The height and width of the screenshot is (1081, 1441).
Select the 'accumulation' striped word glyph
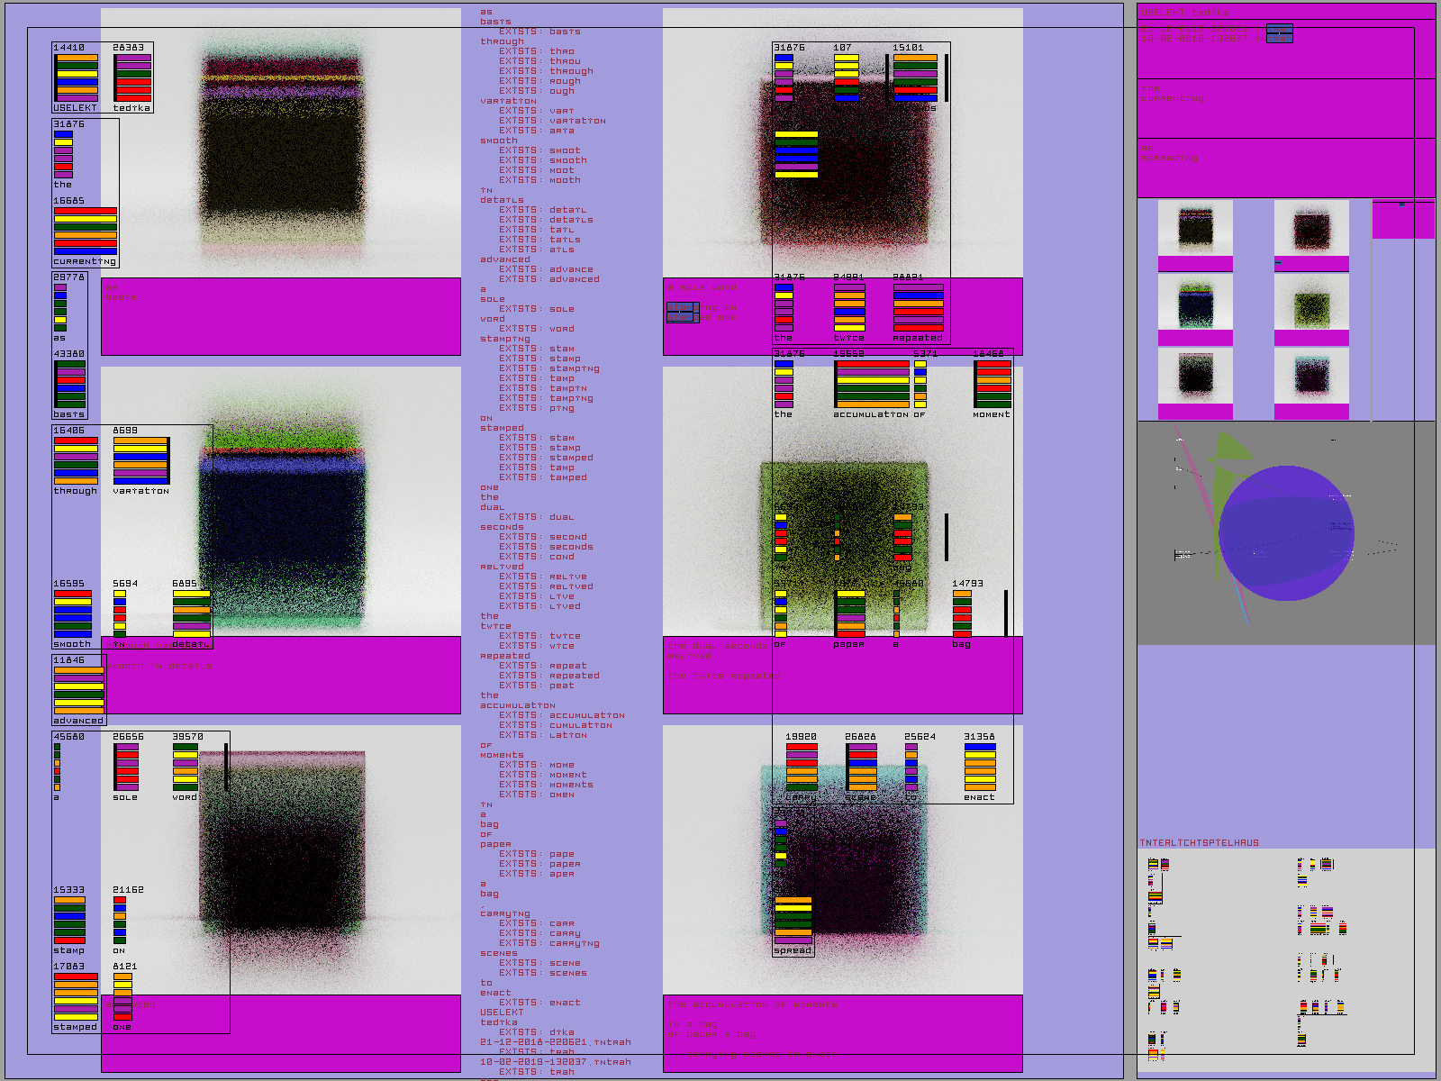click(x=871, y=384)
